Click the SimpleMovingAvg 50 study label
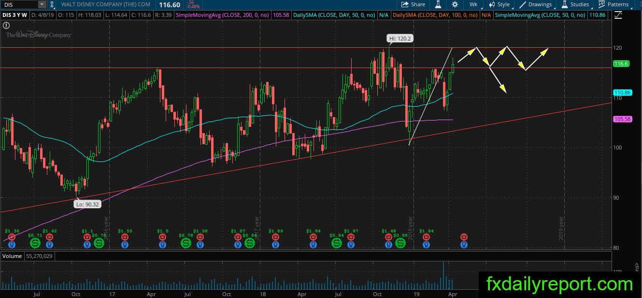 point(540,15)
